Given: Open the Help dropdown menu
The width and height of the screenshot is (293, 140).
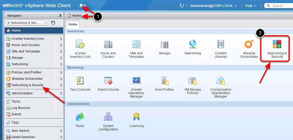Looking at the screenshot, I should point(250,6).
